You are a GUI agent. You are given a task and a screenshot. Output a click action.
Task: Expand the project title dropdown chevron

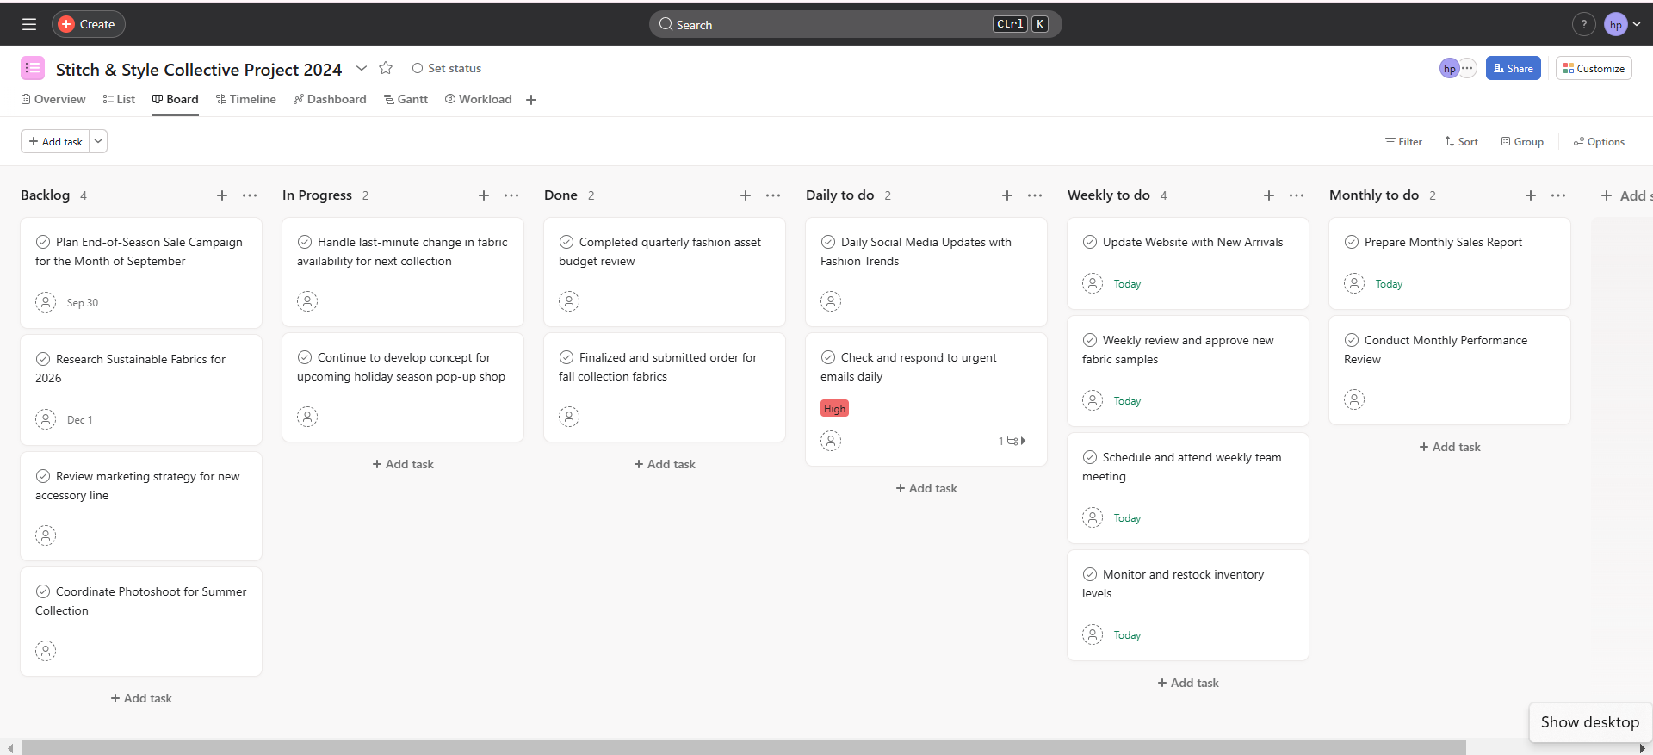tap(362, 68)
